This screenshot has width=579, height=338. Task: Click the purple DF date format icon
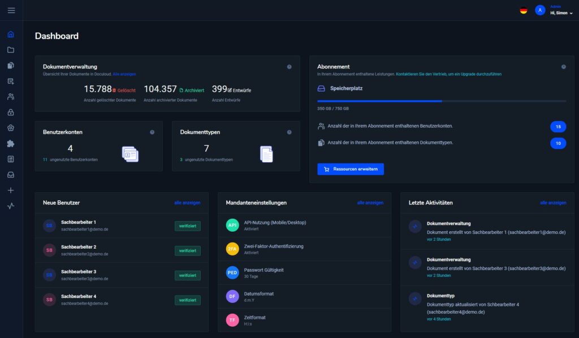tap(232, 296)
